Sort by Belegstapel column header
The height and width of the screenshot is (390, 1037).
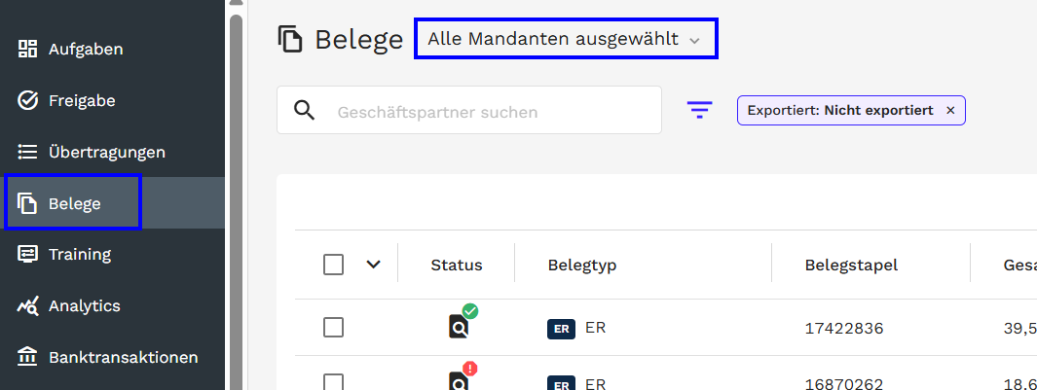[851, 265]
